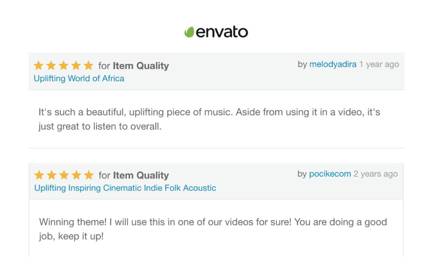Viewport: 432px width, 274px height.
Task: Click the green leaf icon in Envato logo
Action: tap(189, 32)
